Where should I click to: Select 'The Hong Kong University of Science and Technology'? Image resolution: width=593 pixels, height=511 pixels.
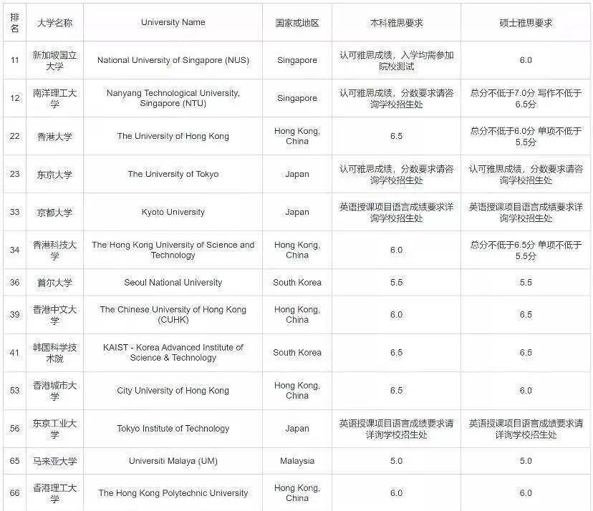click(173, 250)
